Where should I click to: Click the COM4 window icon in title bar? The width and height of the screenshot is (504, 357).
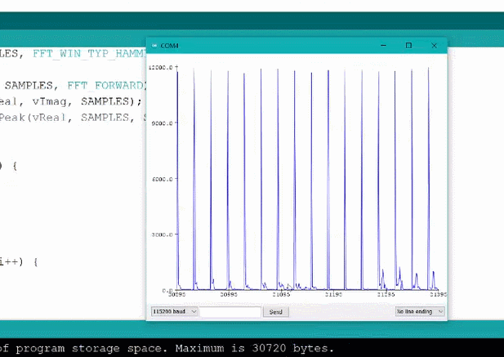(x=154, y=45)
